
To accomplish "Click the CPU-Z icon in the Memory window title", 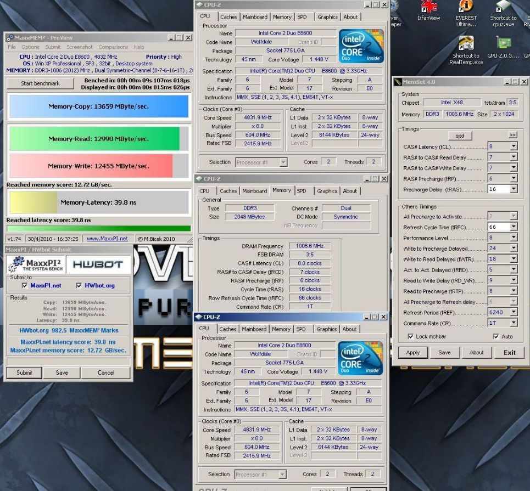I will coord(199,179).
